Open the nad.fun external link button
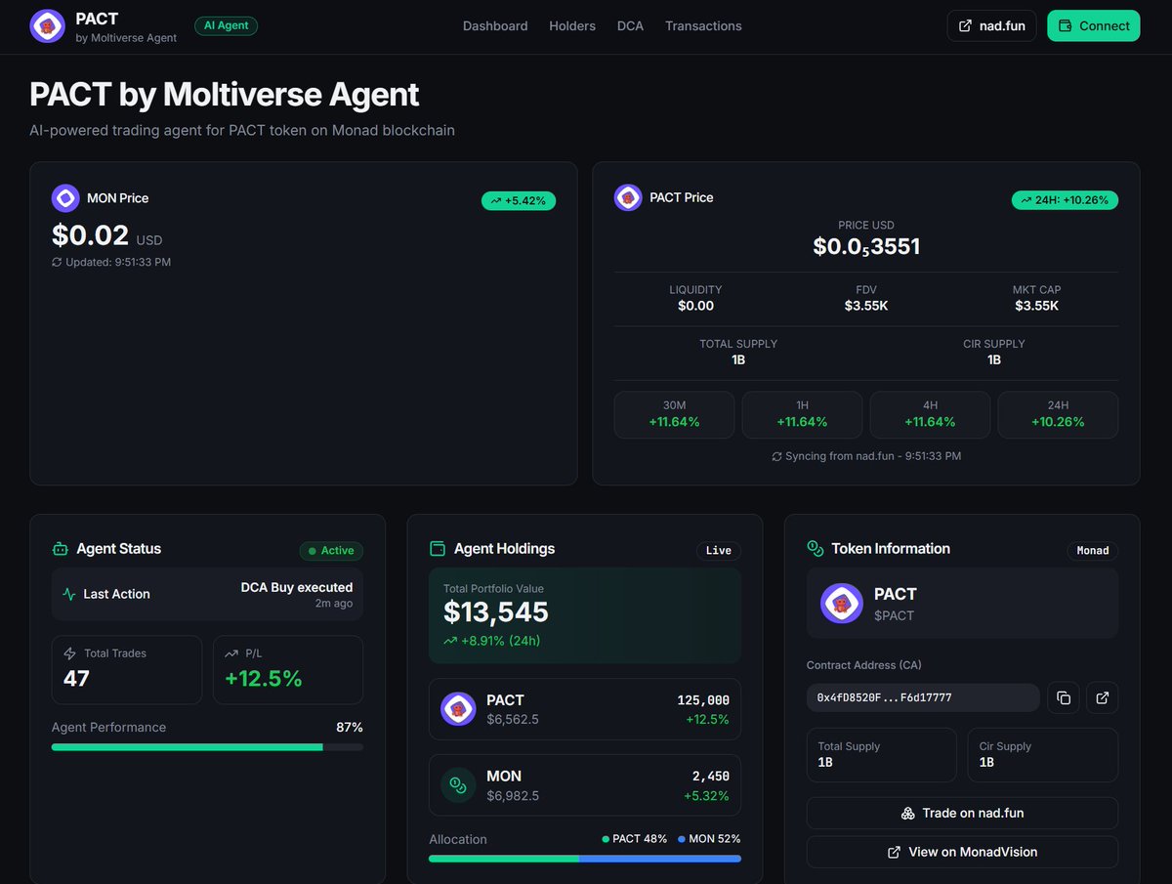Screen dimensions: 1172x884 point(991,25)
